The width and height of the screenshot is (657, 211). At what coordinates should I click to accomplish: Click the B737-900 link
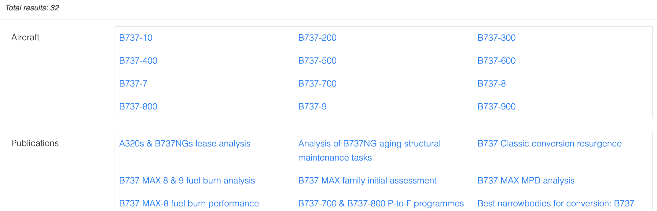(x=496, y=106)
